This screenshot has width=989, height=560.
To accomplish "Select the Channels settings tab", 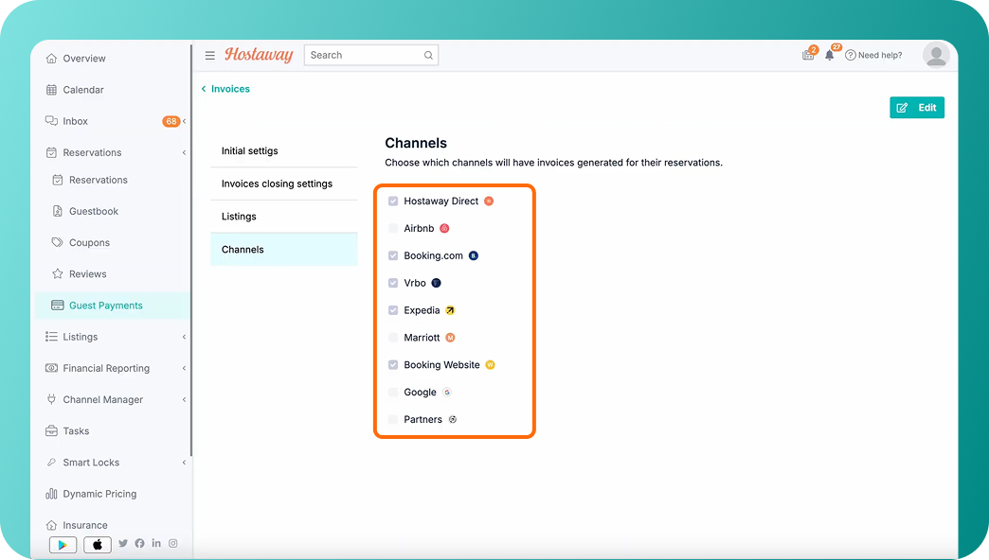I will (x=284, y=250).
